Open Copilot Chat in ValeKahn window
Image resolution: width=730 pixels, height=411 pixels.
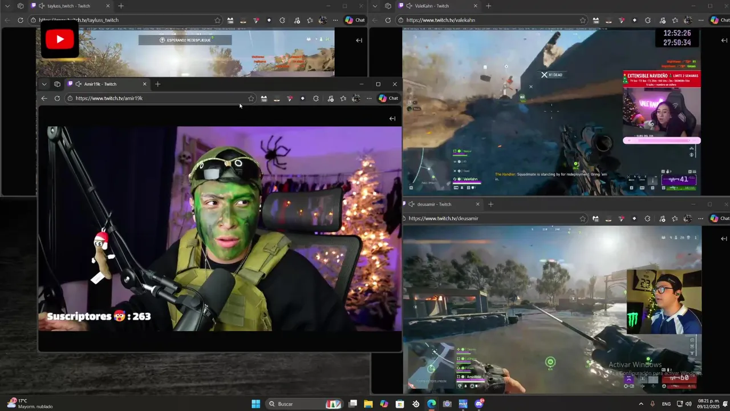coord(720,20)
